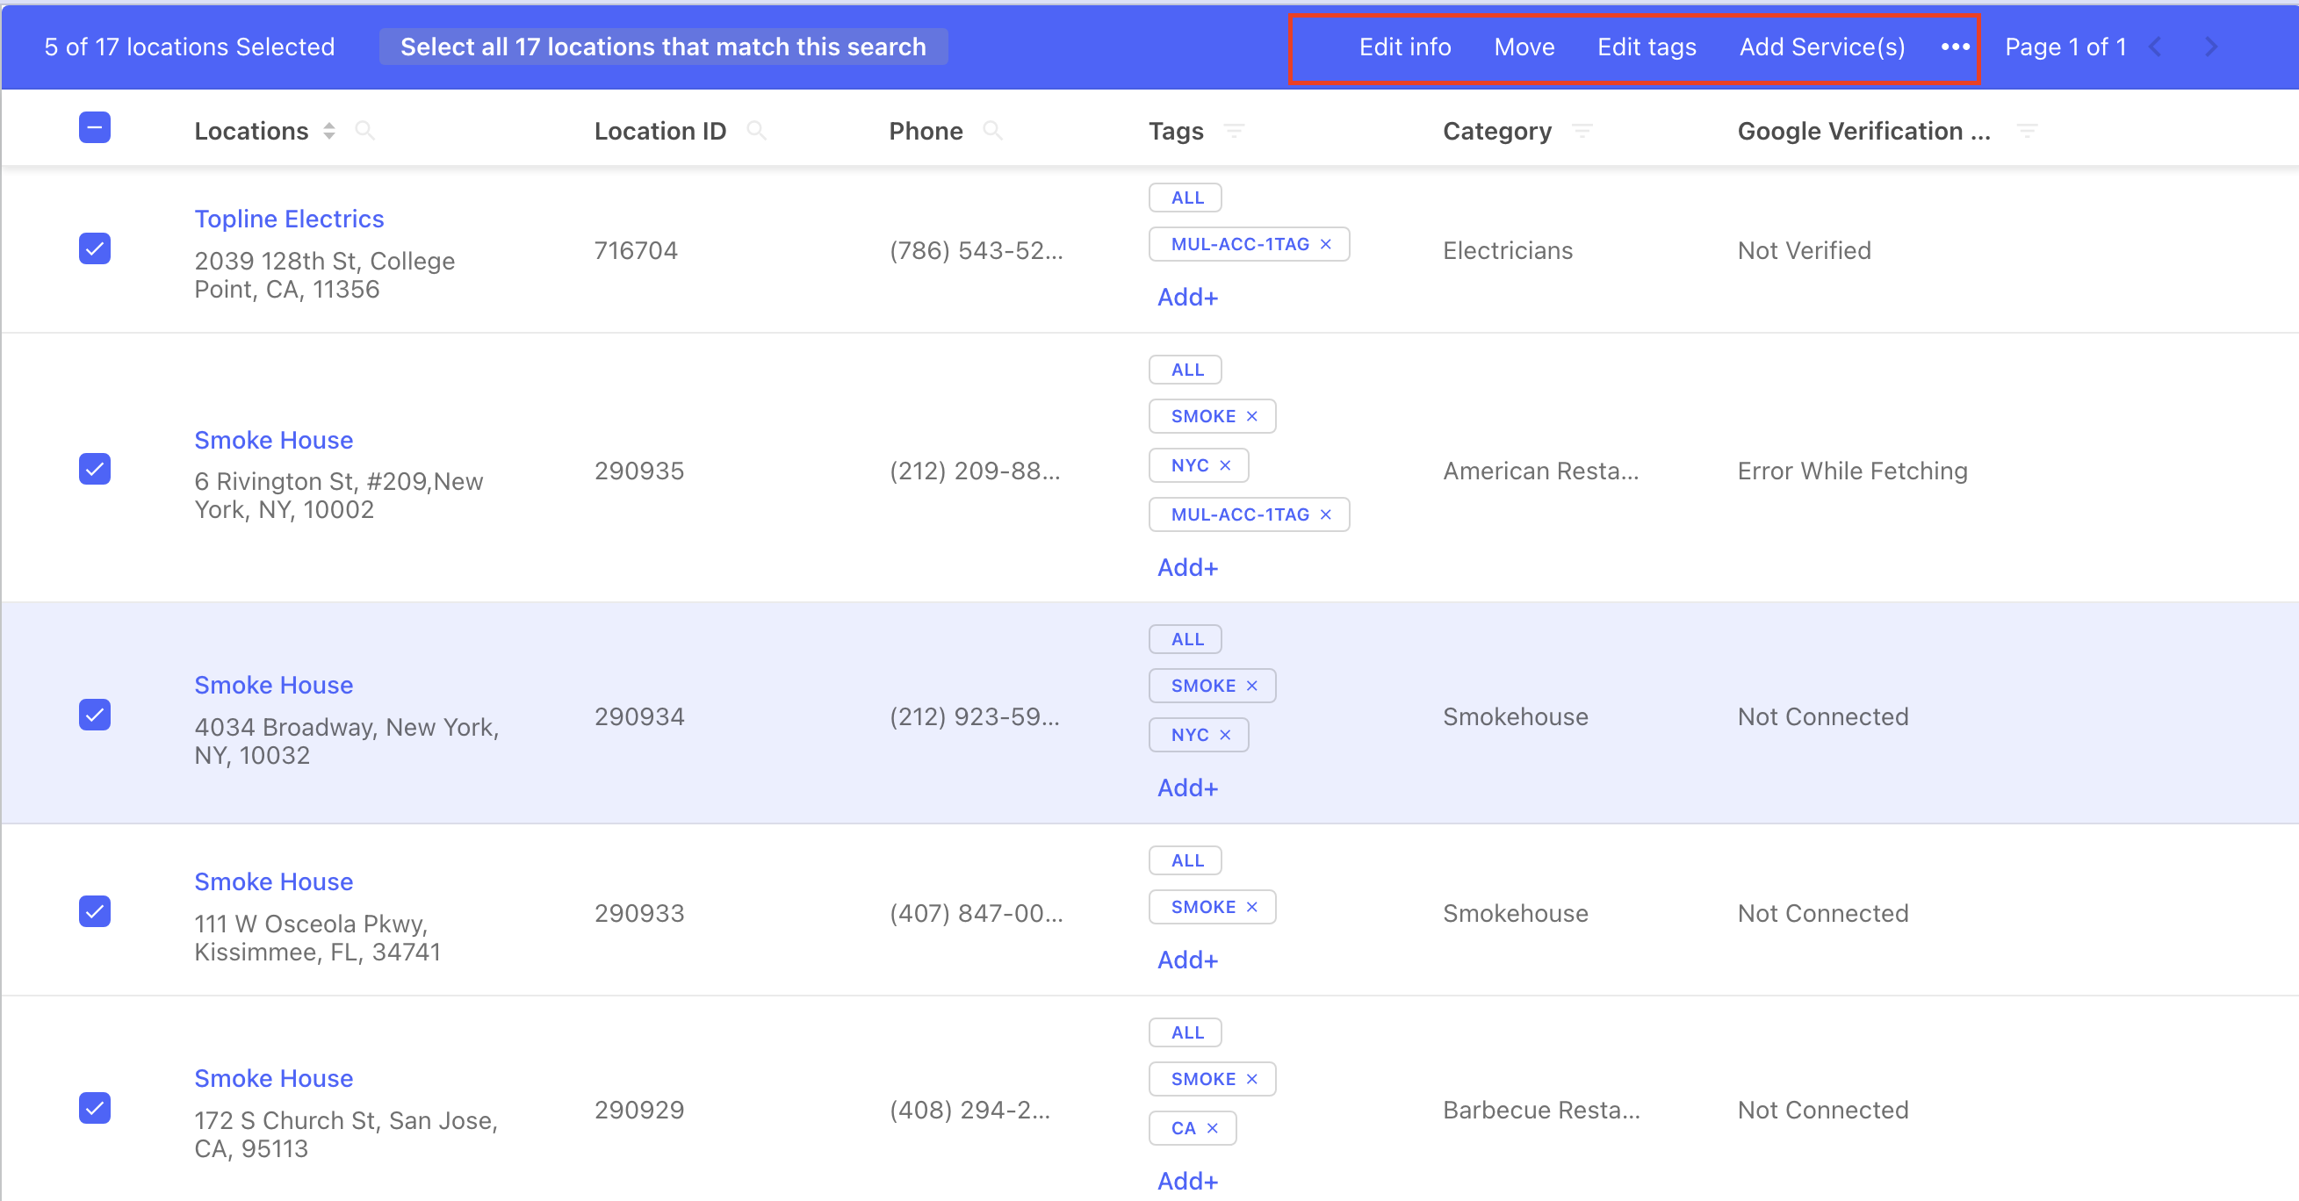Uncheck the Topline Electrics row checkbox
This screenshot has width=2299, height=1201.
tap(95, 249)
